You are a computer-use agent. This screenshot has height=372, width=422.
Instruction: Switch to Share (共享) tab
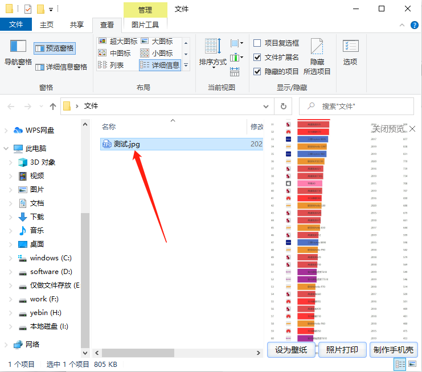[x=77, y=24]
